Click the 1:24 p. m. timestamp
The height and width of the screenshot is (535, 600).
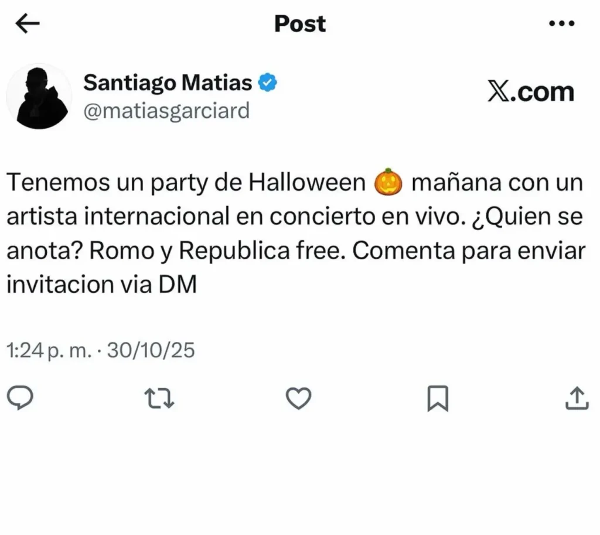(49, 351)
